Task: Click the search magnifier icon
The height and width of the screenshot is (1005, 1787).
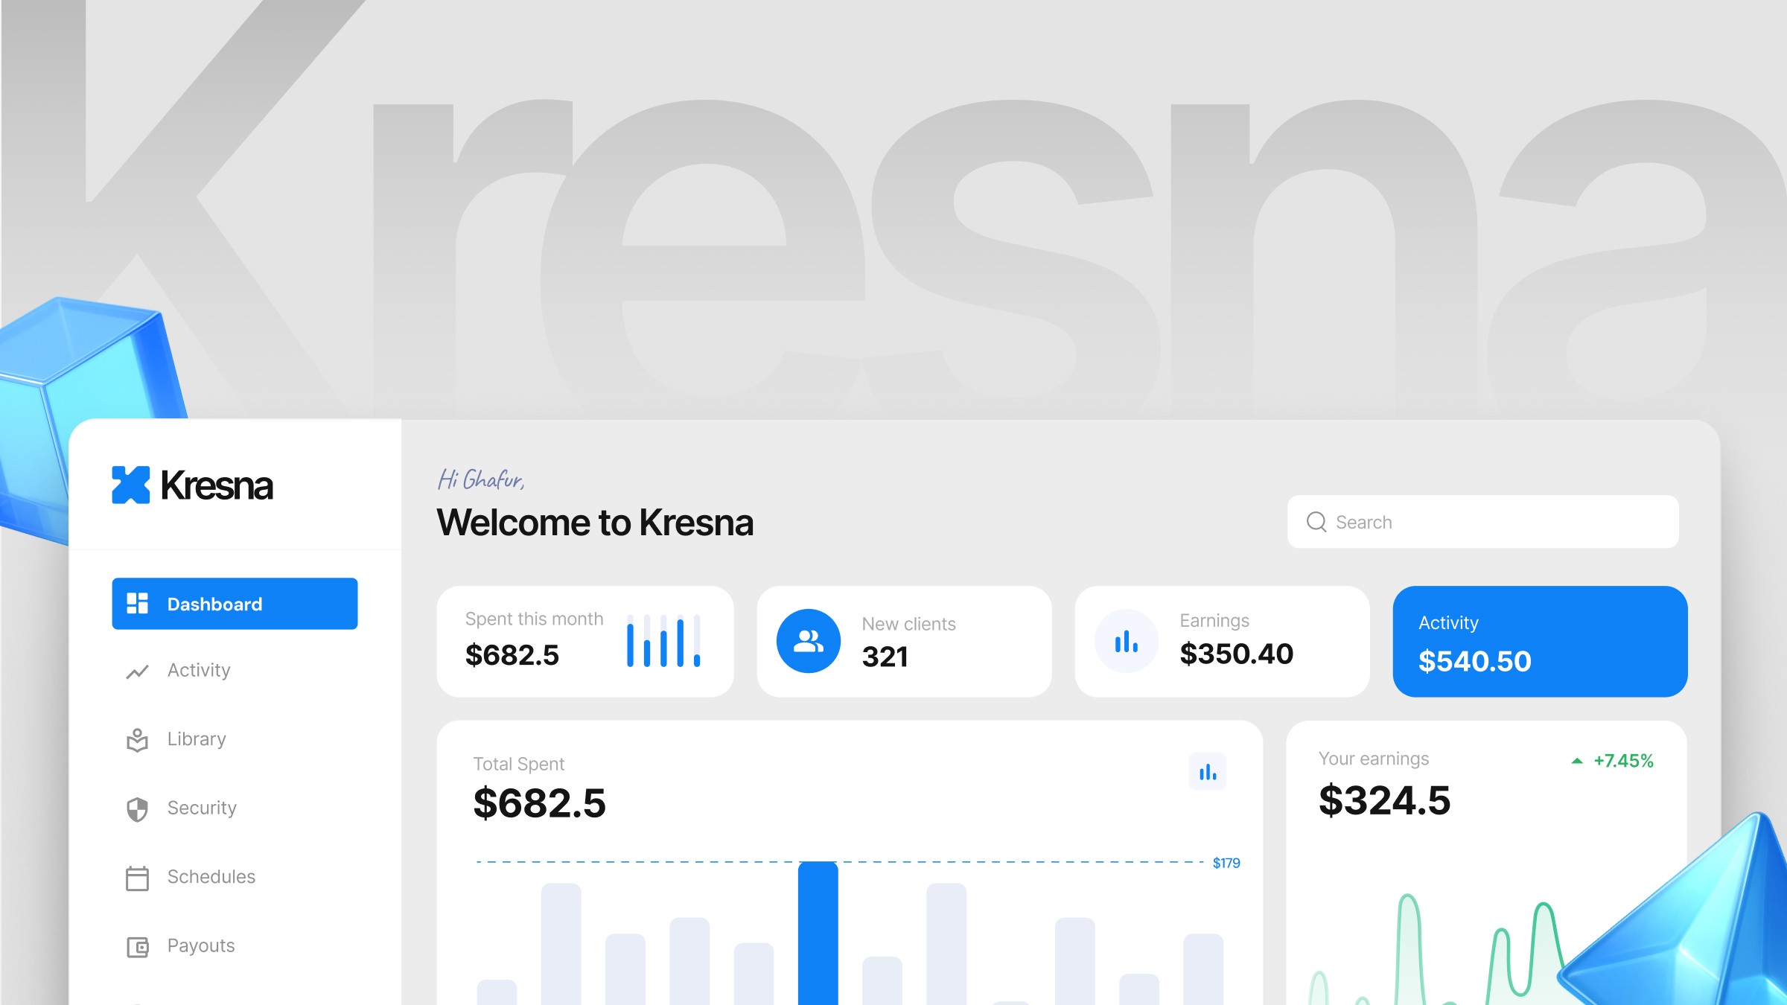Action: pos(1316,522)
